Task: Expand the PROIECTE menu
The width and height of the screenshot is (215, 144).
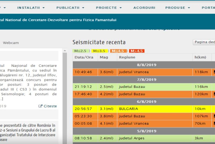Action: [109, 8]
